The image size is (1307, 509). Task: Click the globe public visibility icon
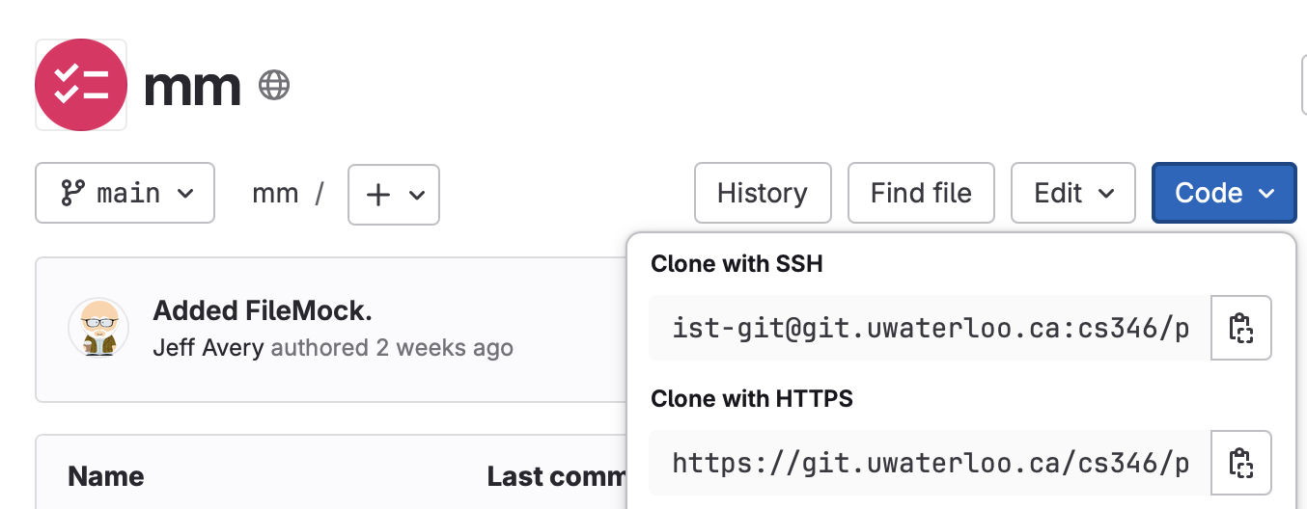(x=274, y=86)
